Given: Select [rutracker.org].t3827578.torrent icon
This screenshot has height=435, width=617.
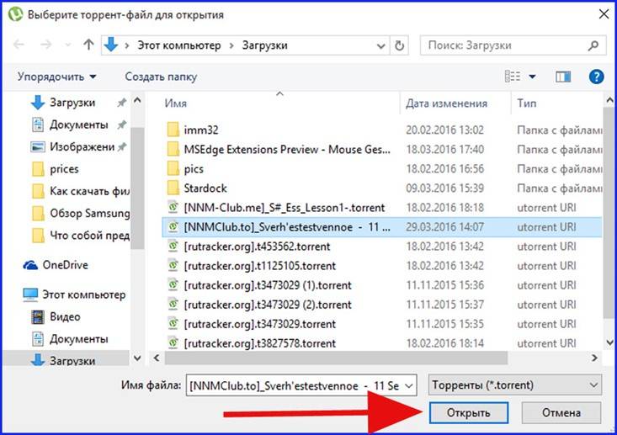Looking at the screenshot, I should tap(173, 343).
